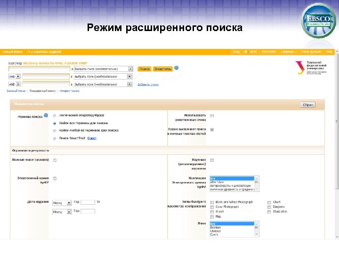Click Вход in the top bar

236,52
